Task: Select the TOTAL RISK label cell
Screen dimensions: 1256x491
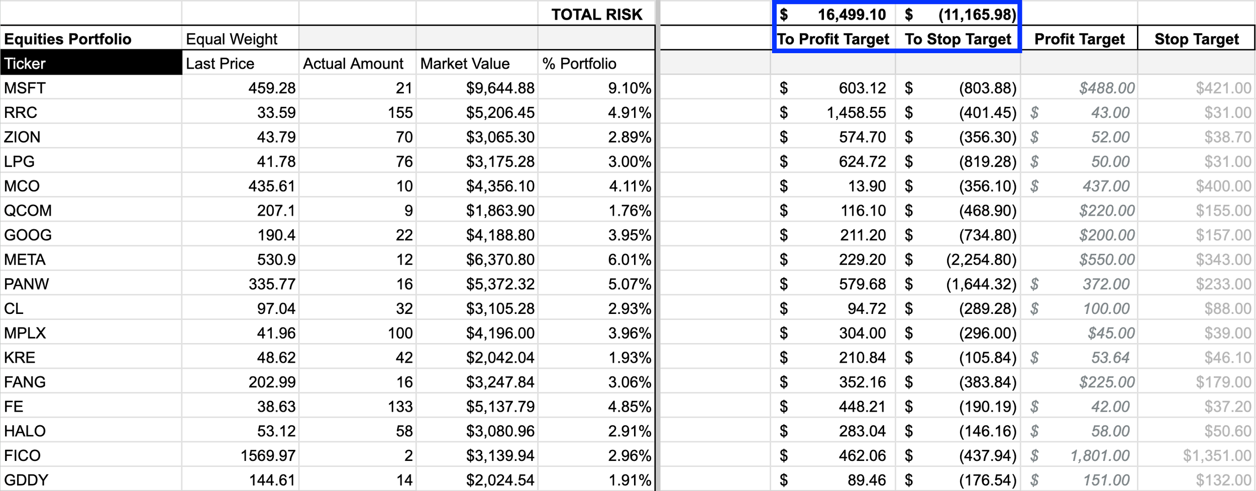Action: pyautogui.click(x=596, y=14)
